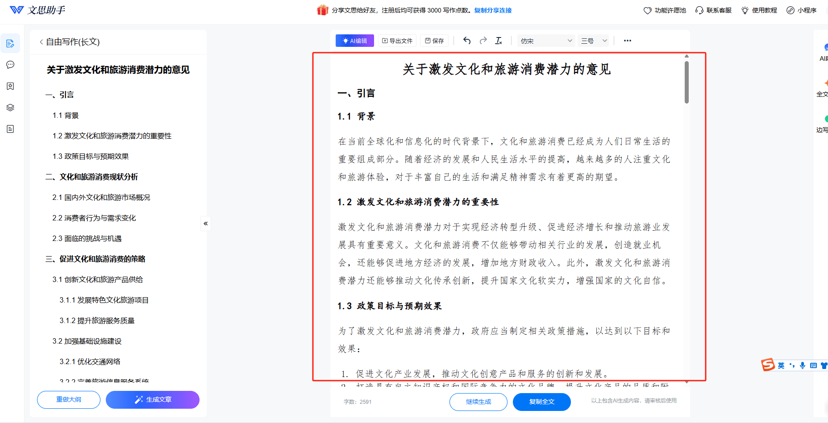Click the 生成文章 generate article button
Image resolution: width=828 pixels, height=423 pixels.
click(x=152, y=400)
